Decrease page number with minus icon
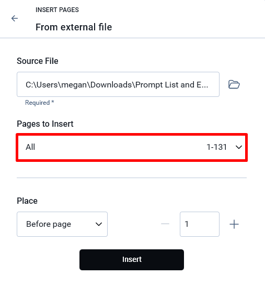Image resolution: width=265 pixels, height=286 pixels. (x=165, y=224)
